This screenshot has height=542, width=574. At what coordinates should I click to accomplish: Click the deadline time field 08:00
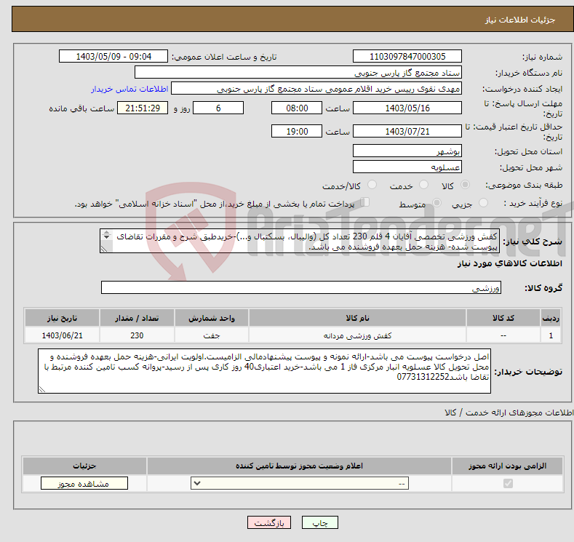coord(297,108)
